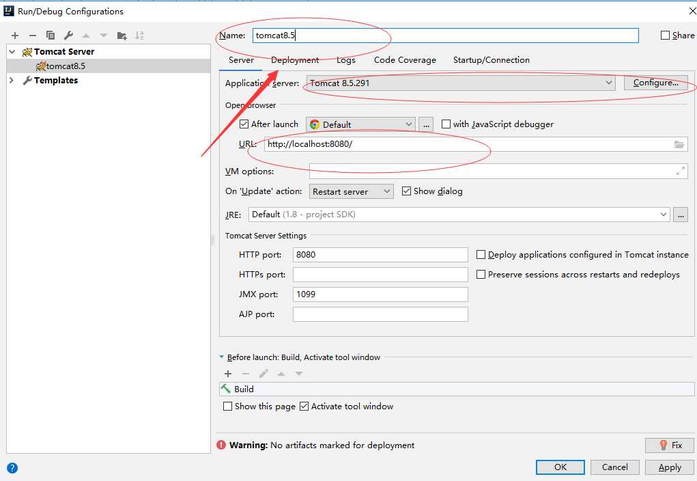Click the Configure... button

click(655, 83)
